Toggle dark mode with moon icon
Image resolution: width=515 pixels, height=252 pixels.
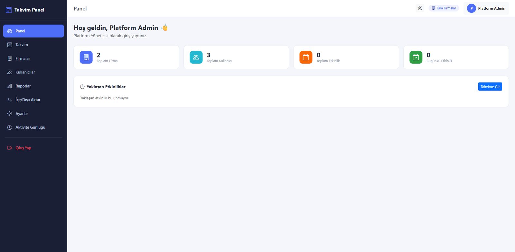(x=420, y=8)
